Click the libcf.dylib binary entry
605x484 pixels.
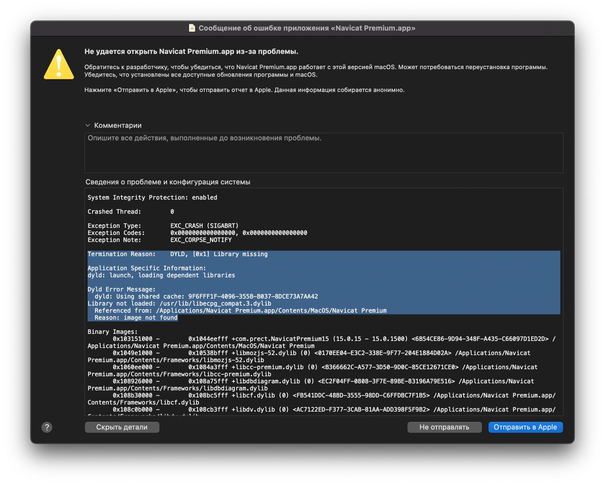pyautogui.click(x=321, y=399)
